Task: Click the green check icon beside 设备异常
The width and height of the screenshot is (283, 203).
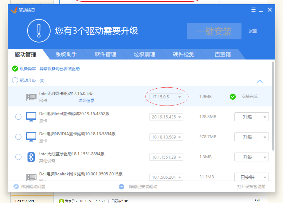Action: pyautogui.click(x=15, y=69)
